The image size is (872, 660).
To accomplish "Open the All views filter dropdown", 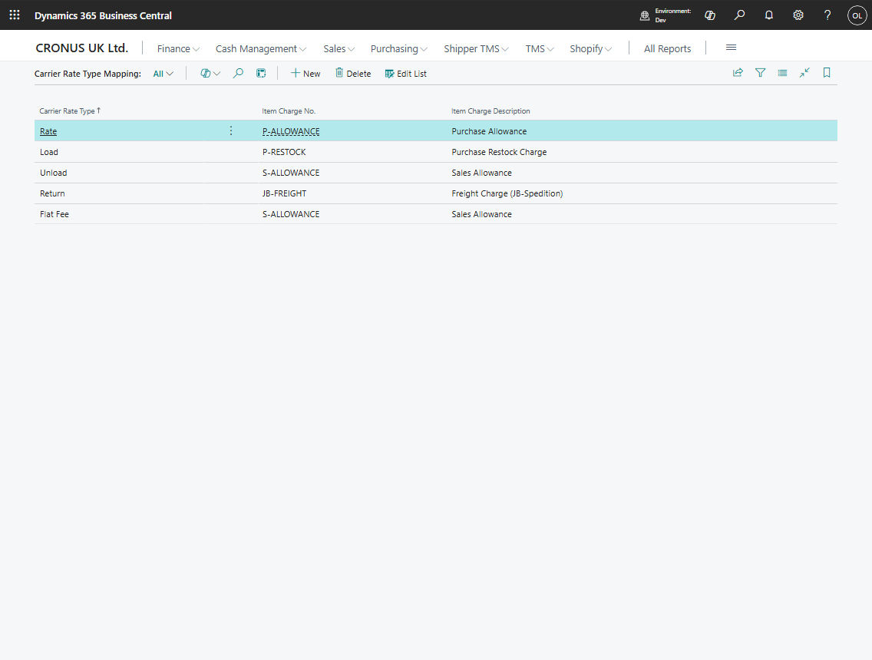I will [163, 74].
